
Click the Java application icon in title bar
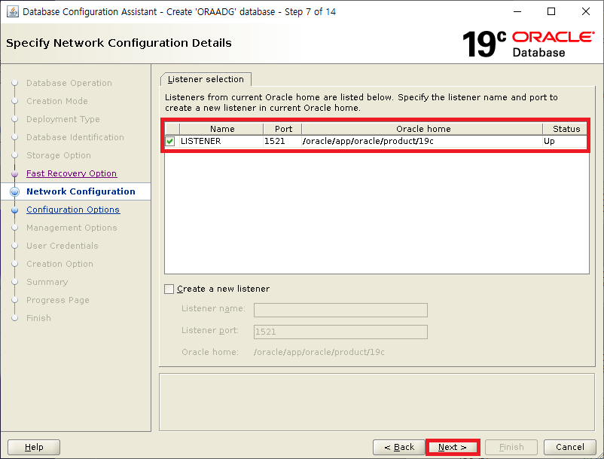click(12, 11)
